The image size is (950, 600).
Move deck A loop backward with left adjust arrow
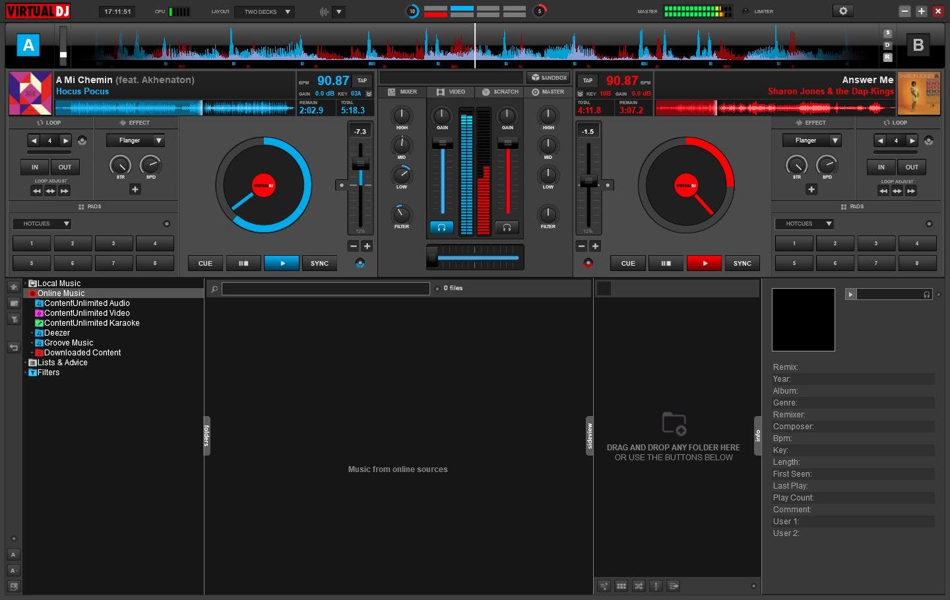[37, 191]
